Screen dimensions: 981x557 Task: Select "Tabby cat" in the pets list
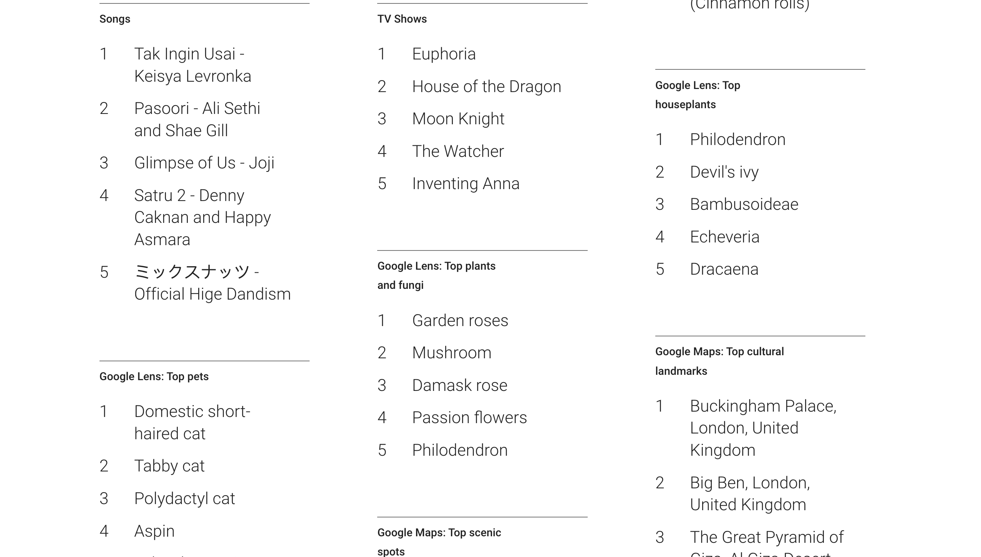169,466
